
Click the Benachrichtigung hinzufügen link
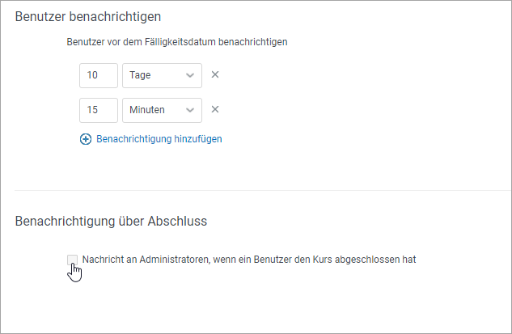coord(159,139)
